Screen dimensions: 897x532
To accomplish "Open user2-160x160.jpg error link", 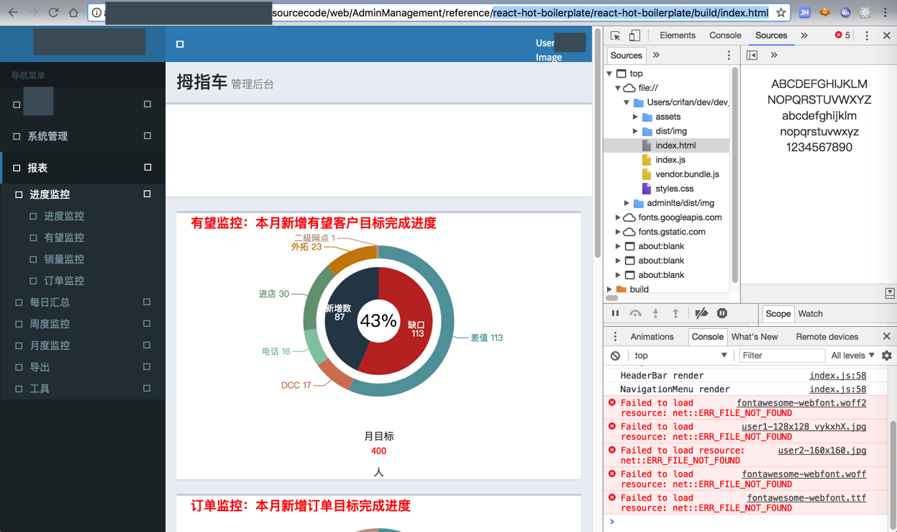I will coord(822,451).
